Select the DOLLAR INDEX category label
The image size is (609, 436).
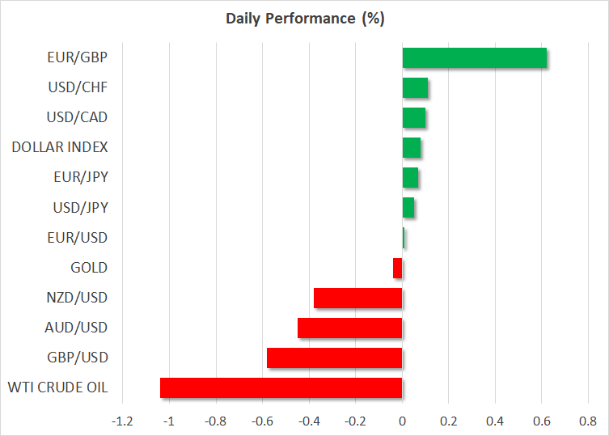pyautogui.click(x=60, y=147)
